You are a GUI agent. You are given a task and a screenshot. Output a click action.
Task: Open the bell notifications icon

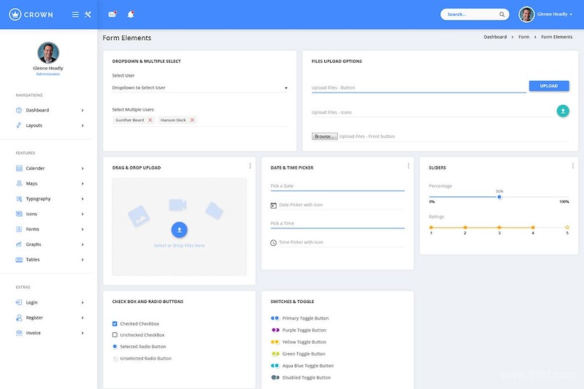131,14
